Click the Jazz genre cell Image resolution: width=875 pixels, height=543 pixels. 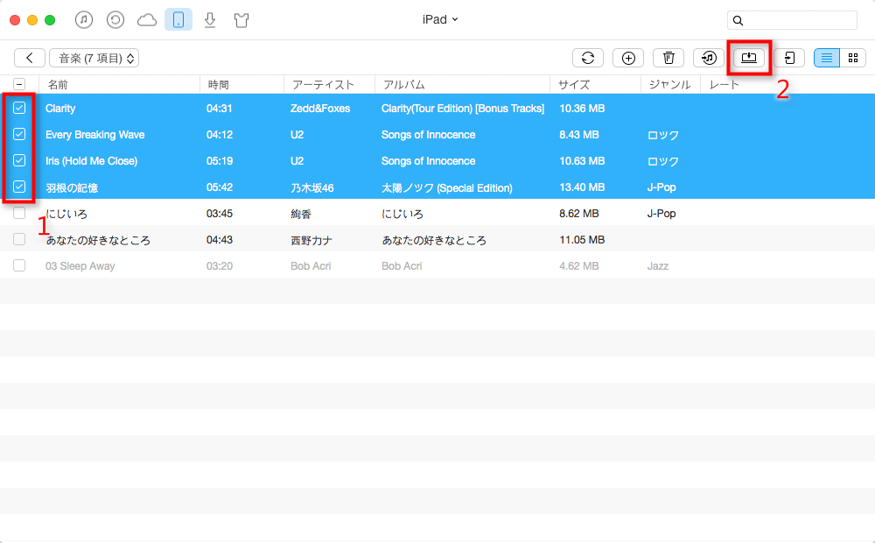point(658,266)
